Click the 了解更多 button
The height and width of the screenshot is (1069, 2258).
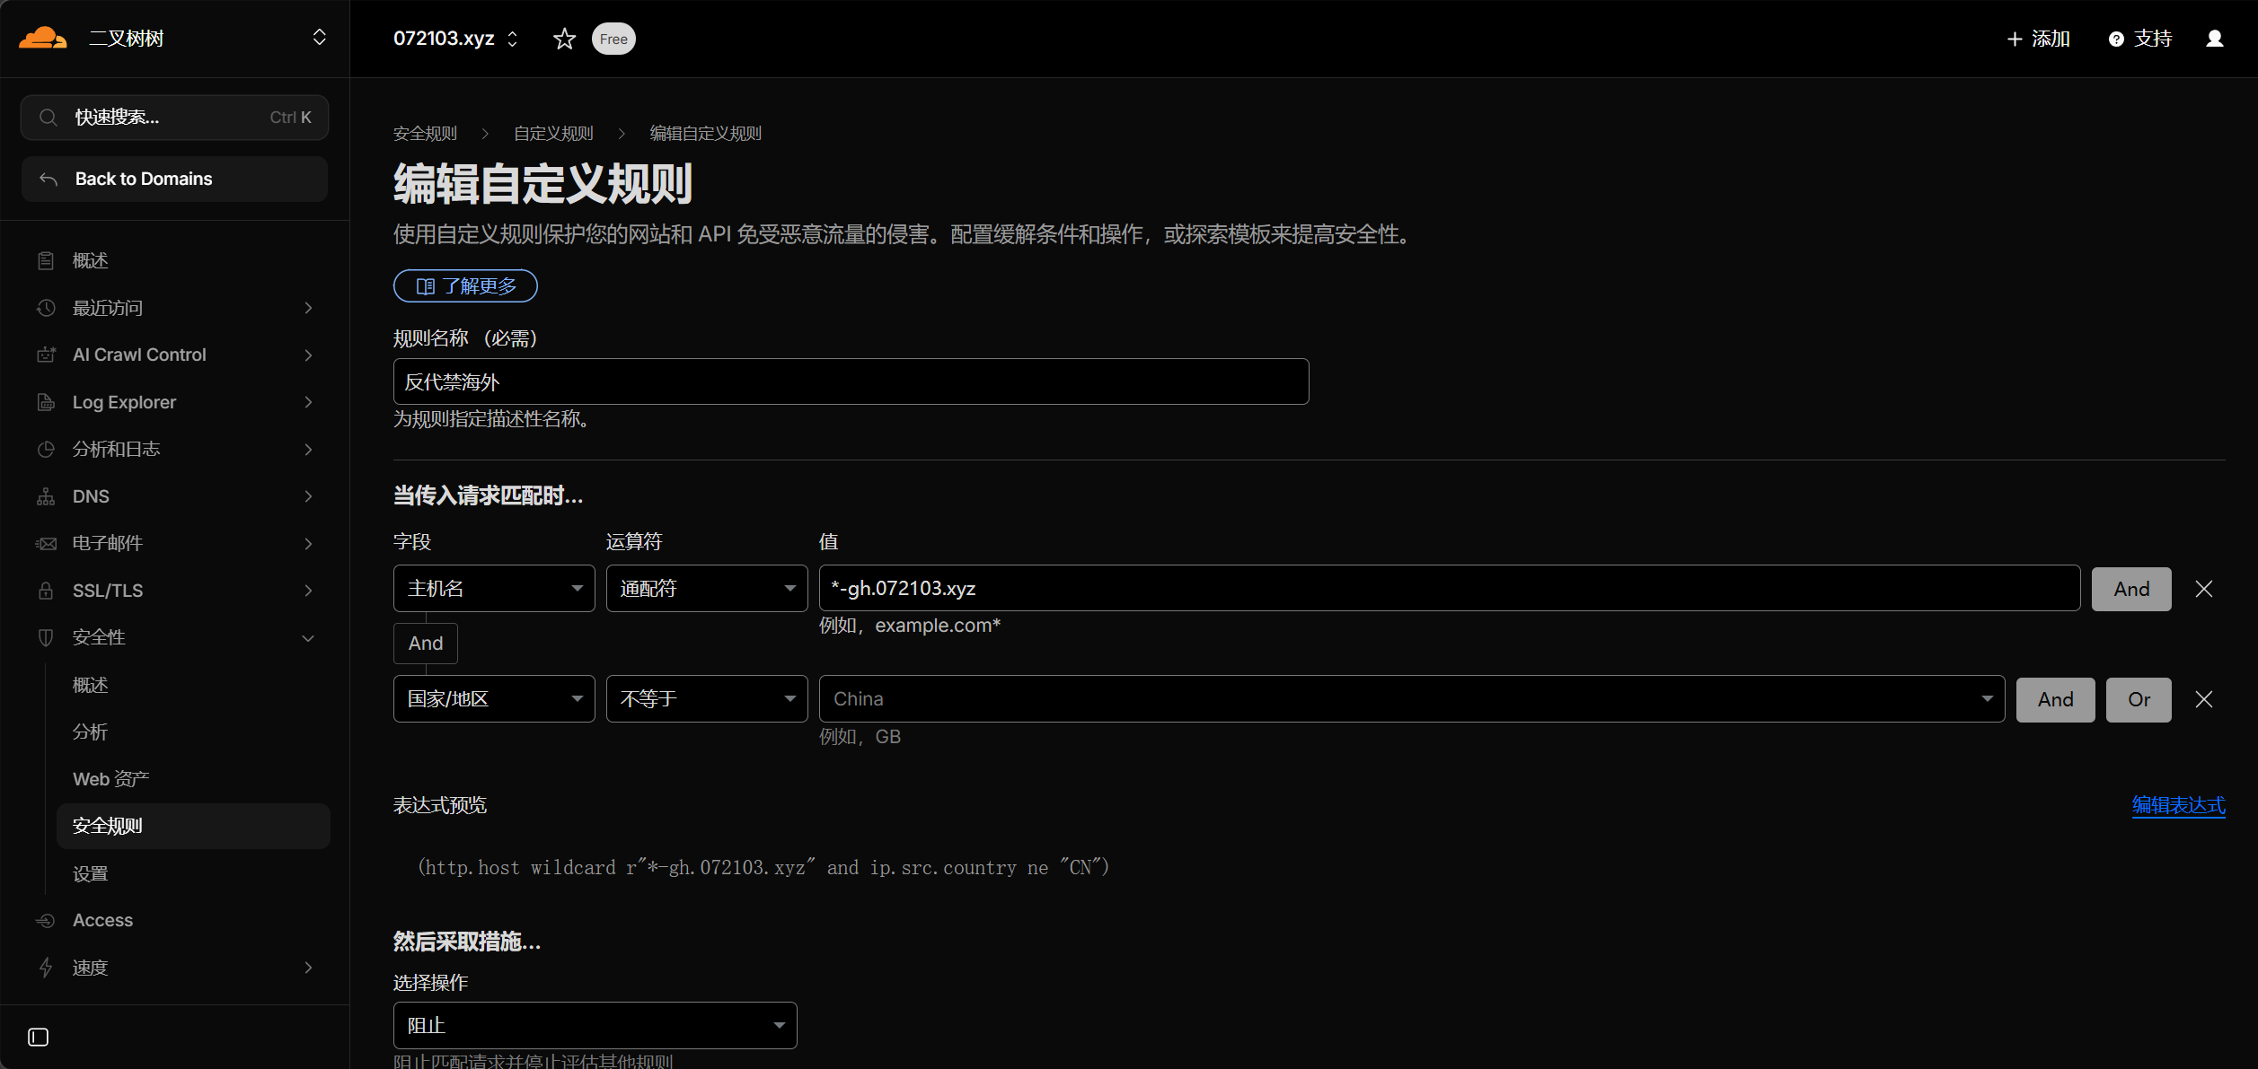click(x=465, y=286)
